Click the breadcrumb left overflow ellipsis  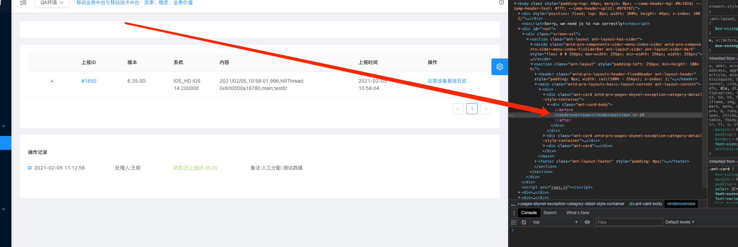click(x=513, y=204)
